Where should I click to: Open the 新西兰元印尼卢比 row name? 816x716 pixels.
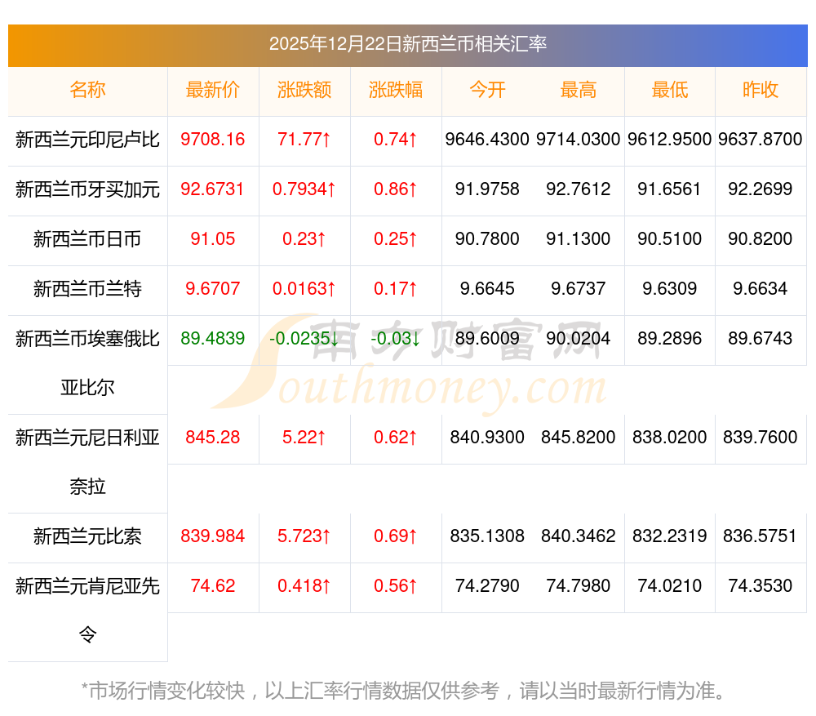(87, 140)
